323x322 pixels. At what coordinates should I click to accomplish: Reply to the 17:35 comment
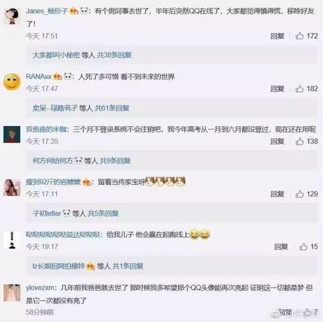(277, 142)
